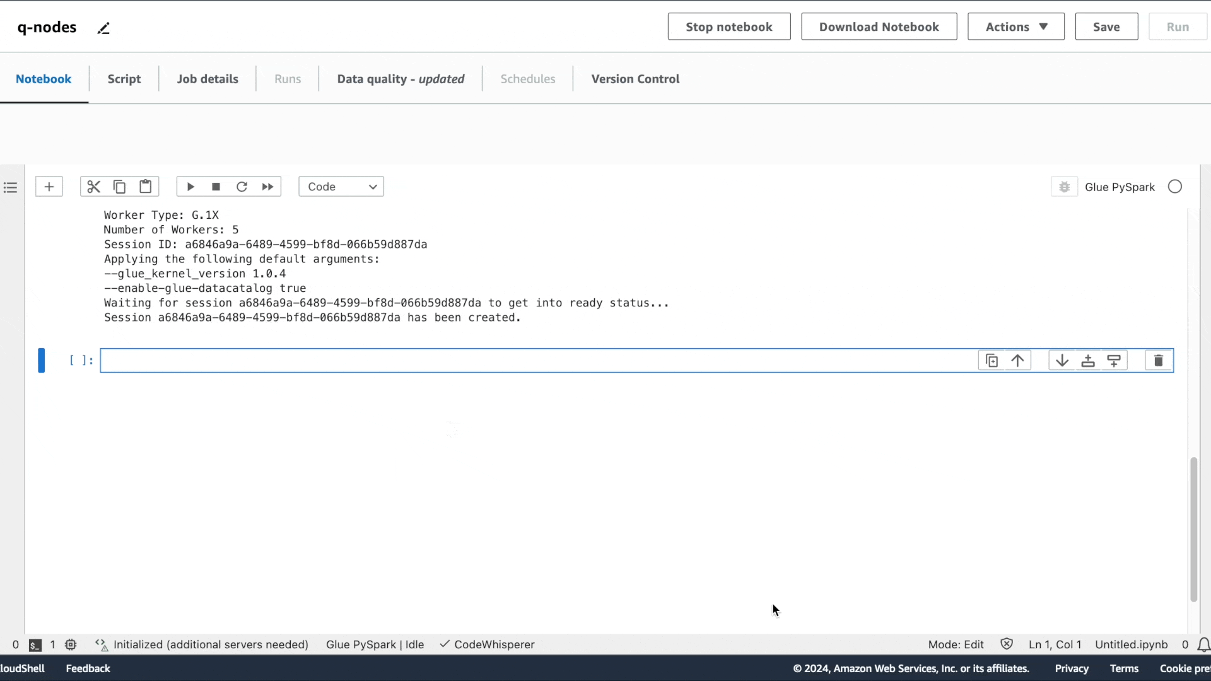The image size is (1211, 681).
Task: Paste cell using clipboard icon
Action: [x=146, y=187]
